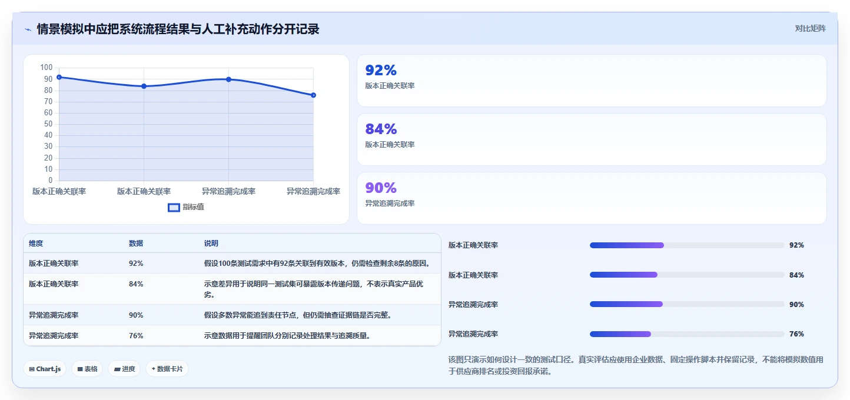Screen dimensions: 850x400
Task: Click the 指标值 legend label
Action: (193, 207)
